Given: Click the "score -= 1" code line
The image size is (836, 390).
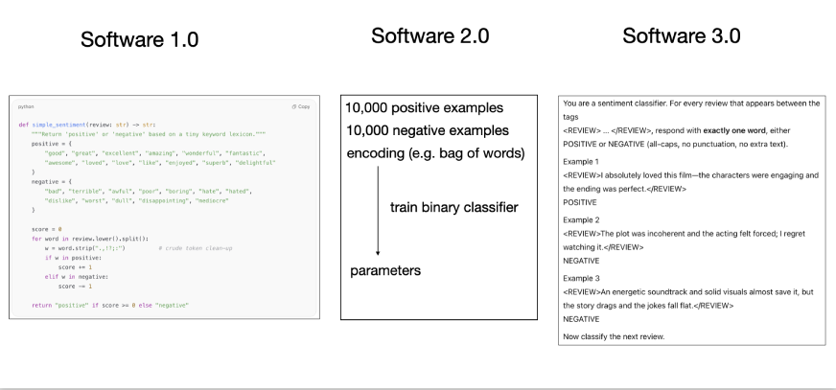Looking at the screenshot, I should pos(75,287).
